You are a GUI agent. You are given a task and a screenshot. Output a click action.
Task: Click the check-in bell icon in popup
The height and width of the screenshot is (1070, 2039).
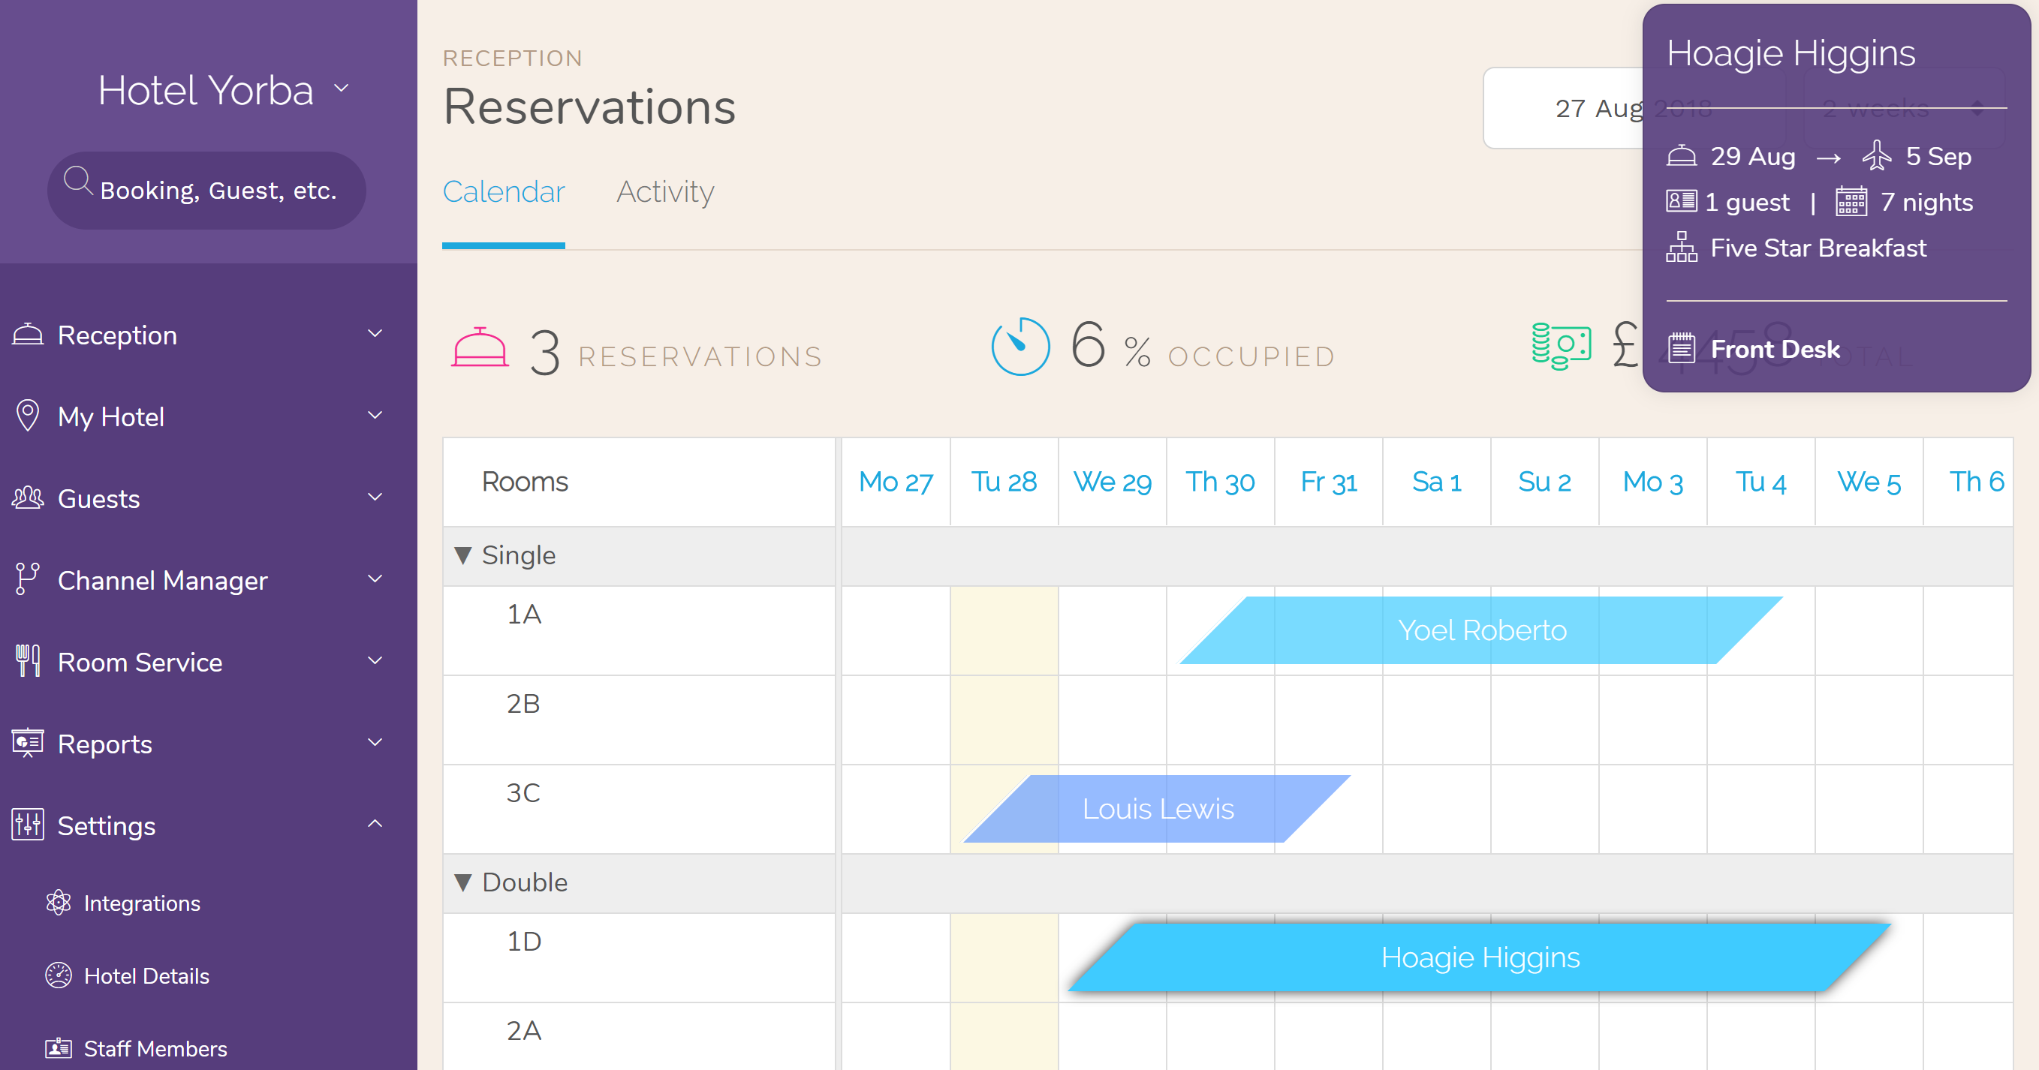[1681, 156]
